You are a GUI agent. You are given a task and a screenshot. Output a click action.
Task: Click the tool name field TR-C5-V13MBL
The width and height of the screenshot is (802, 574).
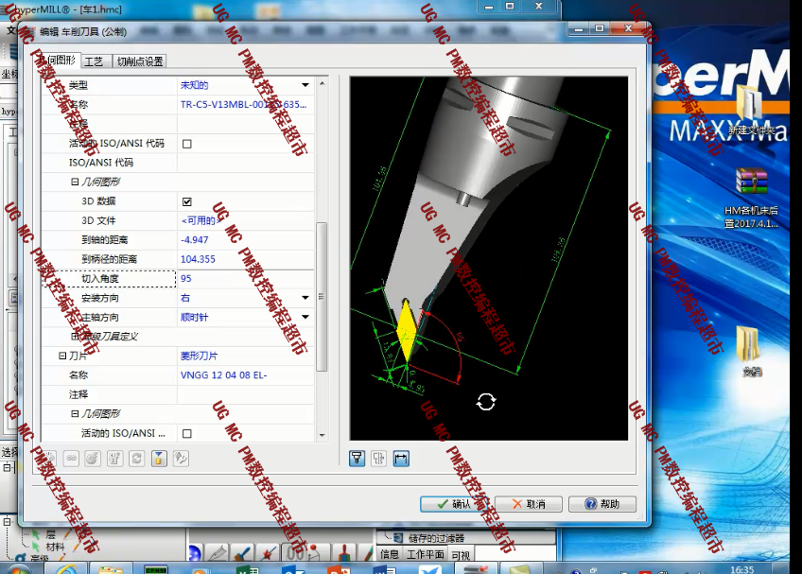(x=246, y=104)
